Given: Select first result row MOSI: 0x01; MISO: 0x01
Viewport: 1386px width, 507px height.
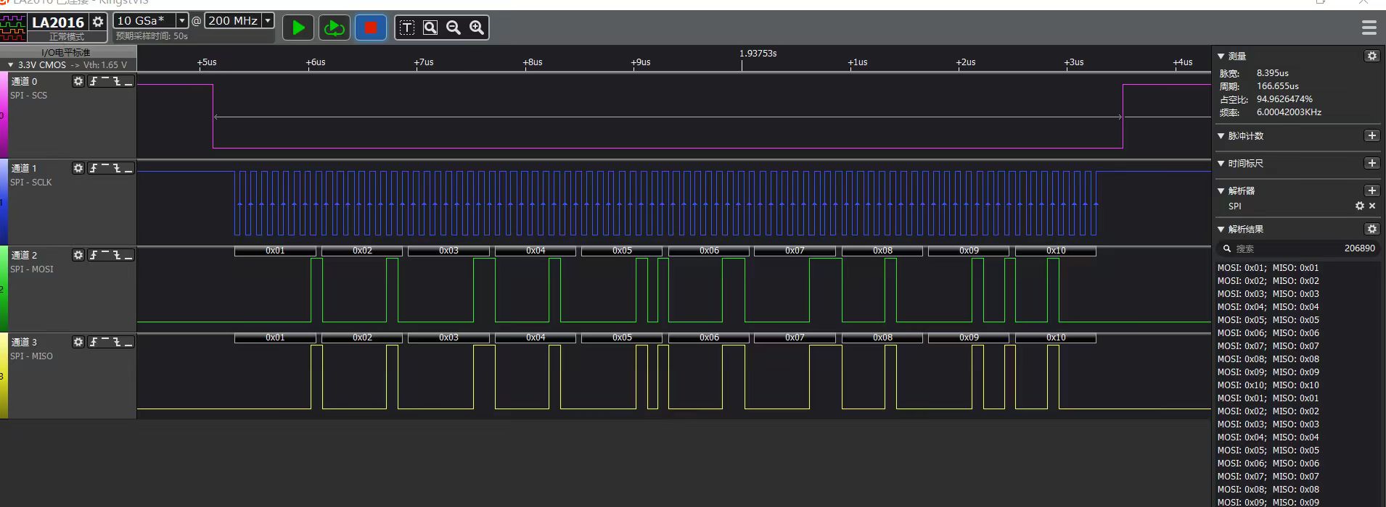Looking at the screenshot, I should [1268, 268].
